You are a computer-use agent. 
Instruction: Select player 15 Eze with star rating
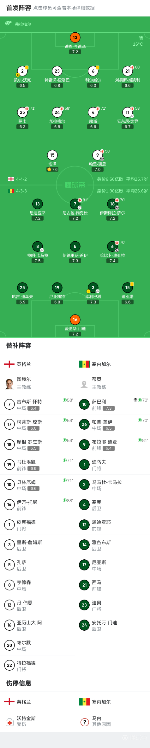coord(52,155)
